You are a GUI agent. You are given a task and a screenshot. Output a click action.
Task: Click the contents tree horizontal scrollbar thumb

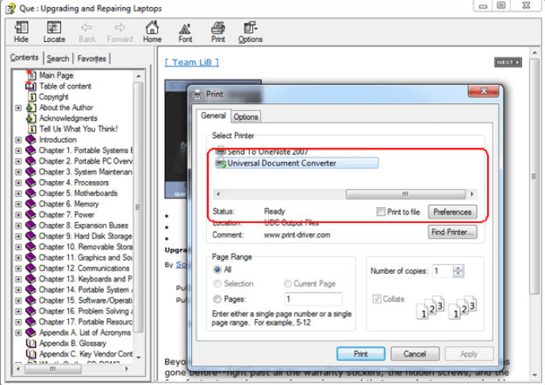[53, 368]
